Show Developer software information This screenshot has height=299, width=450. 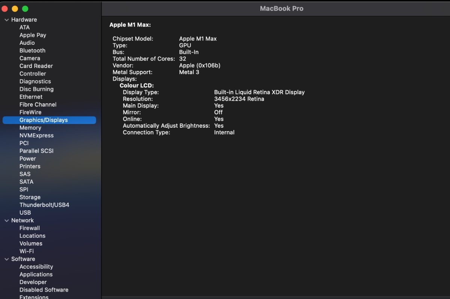pos(33,282)
